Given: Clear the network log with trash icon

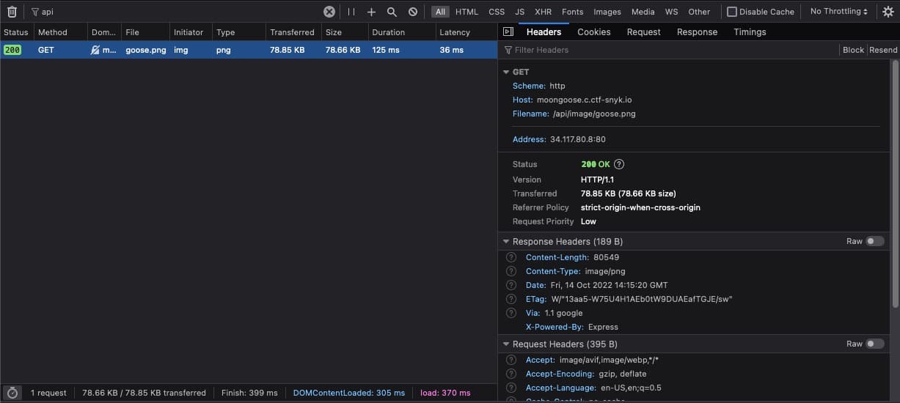Looking at the screenshot, I should [12, 12].
